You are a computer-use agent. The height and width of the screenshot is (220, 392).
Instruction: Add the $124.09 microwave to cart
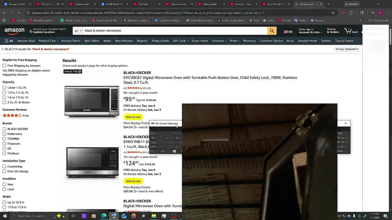pos(133,181)
